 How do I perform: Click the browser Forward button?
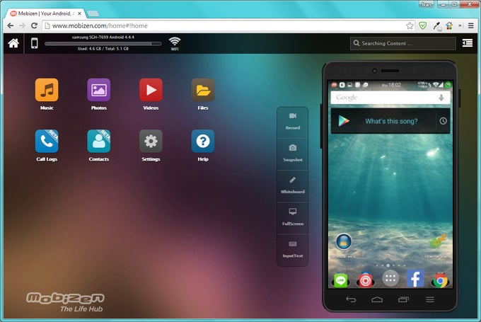point(22,25)
